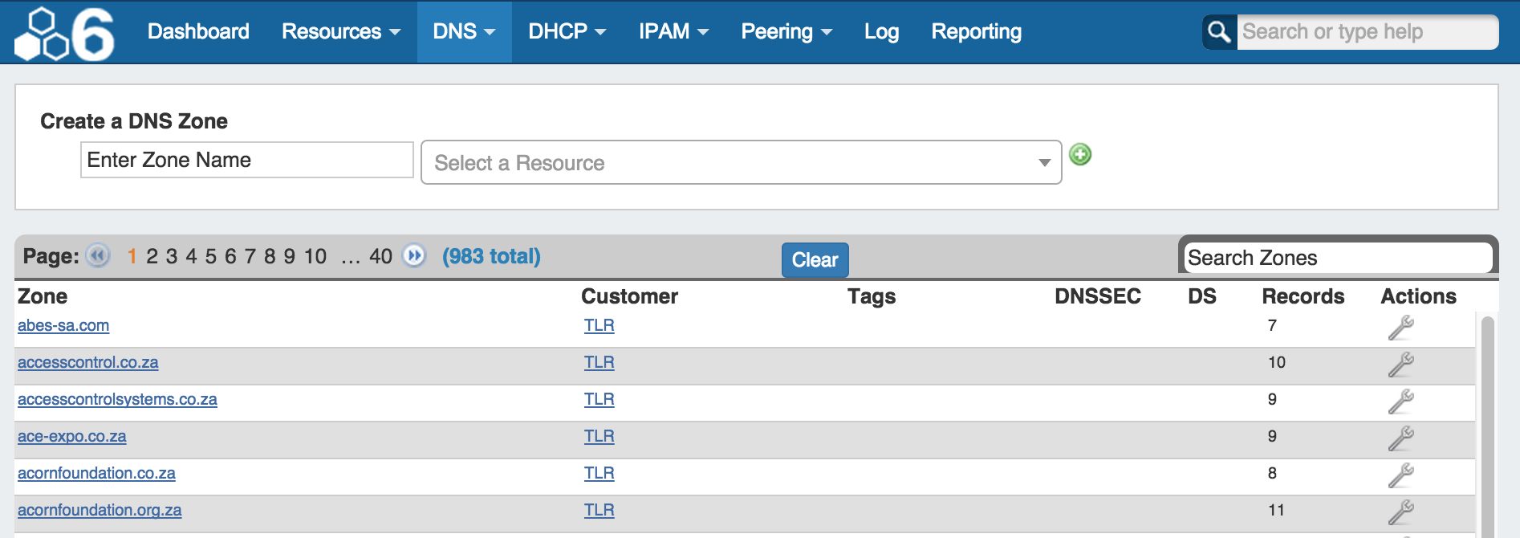The image size is (1520, 538).
Task: Expand the Resources menu
Action: click(340, 32)
